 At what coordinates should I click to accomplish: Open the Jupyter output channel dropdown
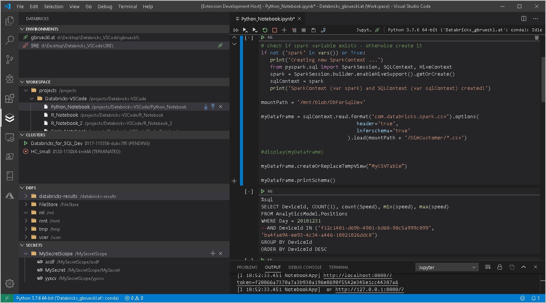click(447, 267)
